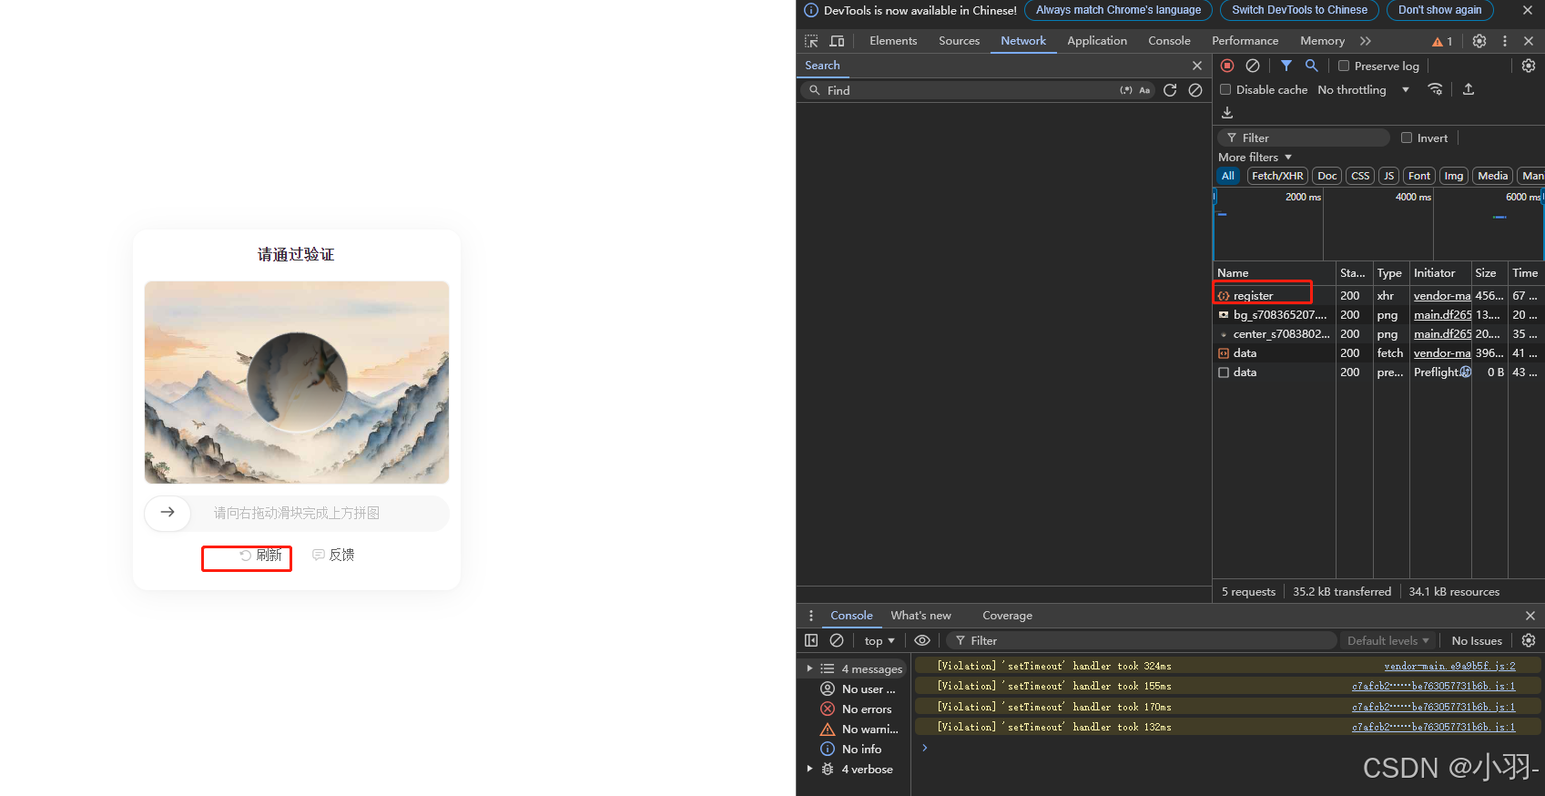Toggle the device toolbar icon
Screen dimensions: 1545x796
pos(837,41)
